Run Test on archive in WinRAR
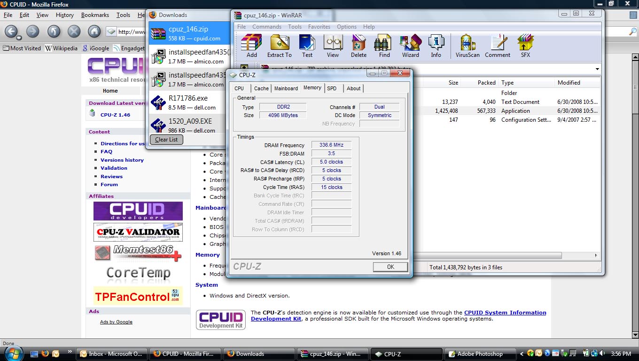Screen dimensions: 639x361 307,46
